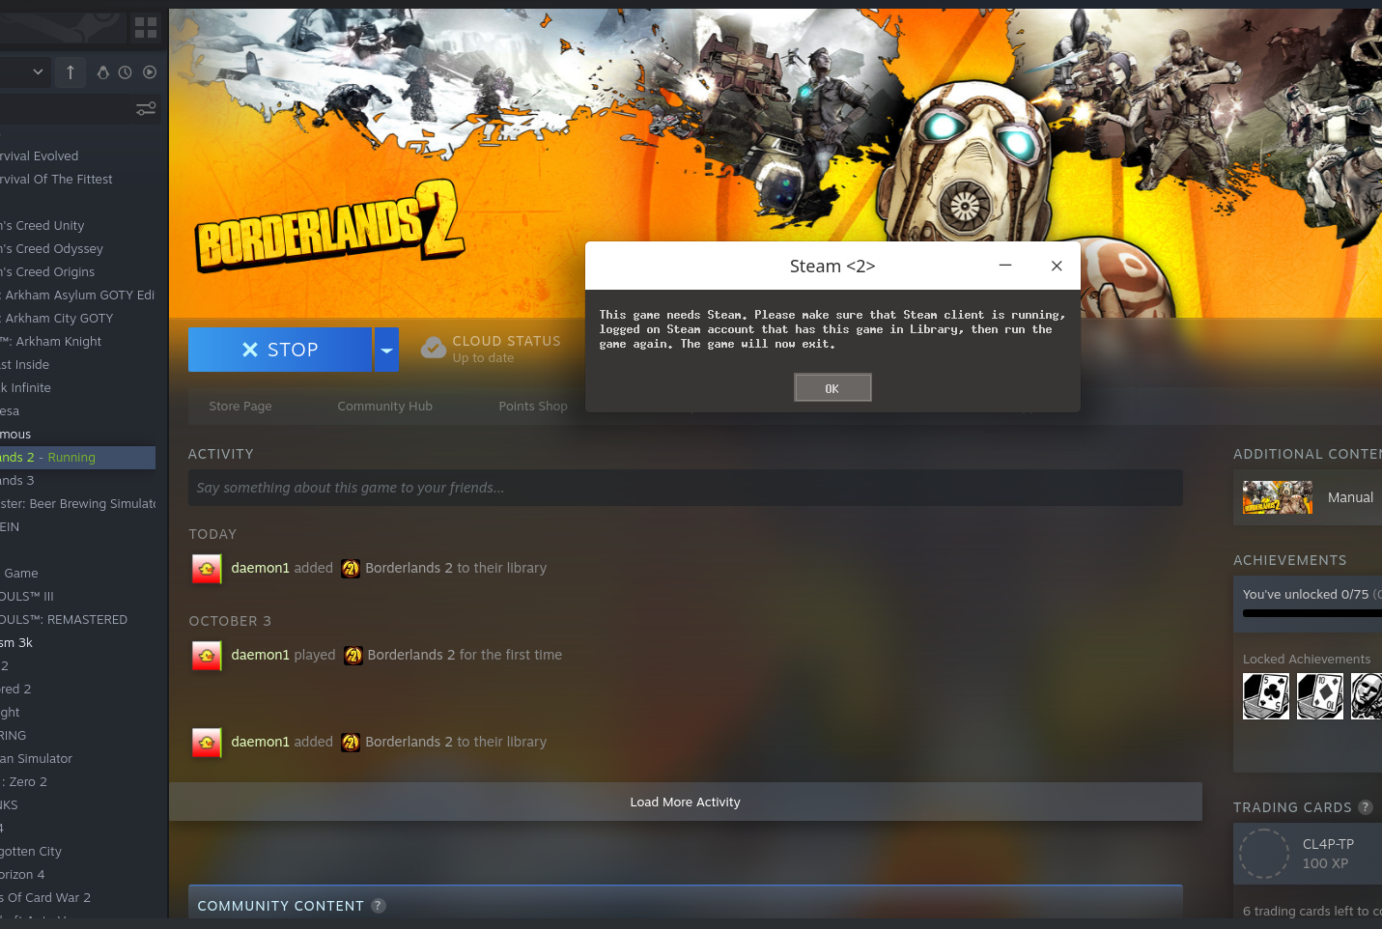The width and height of the screenshot is (1382, 929).
Task: Select the 'k Infinite' library entry
Action: (77, 387)
